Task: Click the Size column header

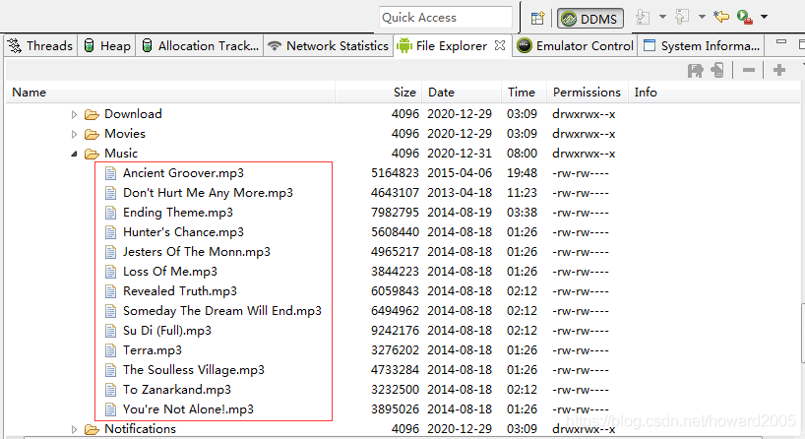Action: 378,92
